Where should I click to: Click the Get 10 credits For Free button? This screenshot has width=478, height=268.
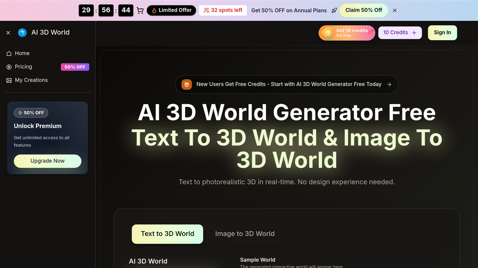pos(347,33)
